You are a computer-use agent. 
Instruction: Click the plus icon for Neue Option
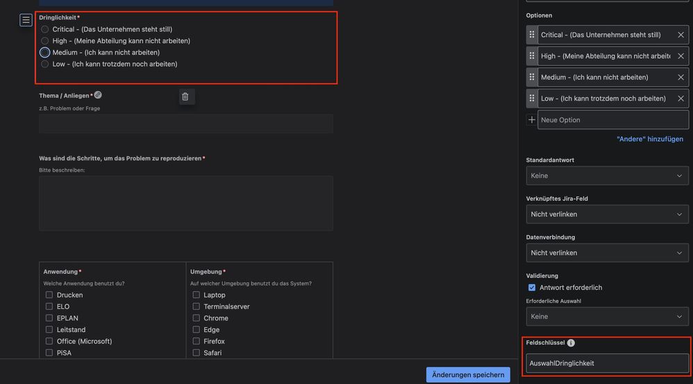532,119
